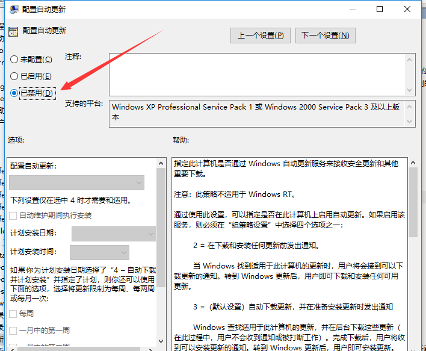Click the 注释 box scroll down arrow
The image size is (426, 351).
[x=409, y=90]
